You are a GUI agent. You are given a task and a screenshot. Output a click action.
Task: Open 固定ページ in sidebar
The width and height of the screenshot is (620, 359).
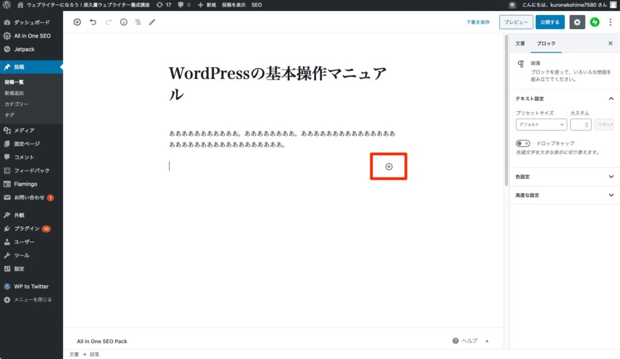pyautogui.click(x=31, y=143)
